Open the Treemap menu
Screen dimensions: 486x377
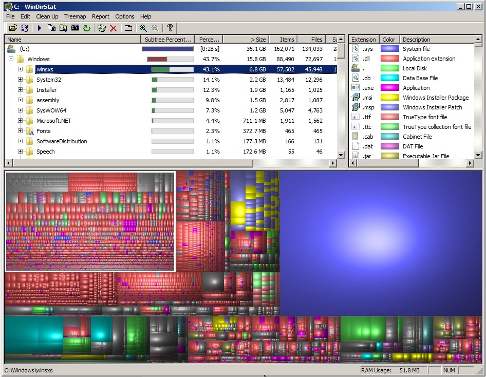pos(75,16)
